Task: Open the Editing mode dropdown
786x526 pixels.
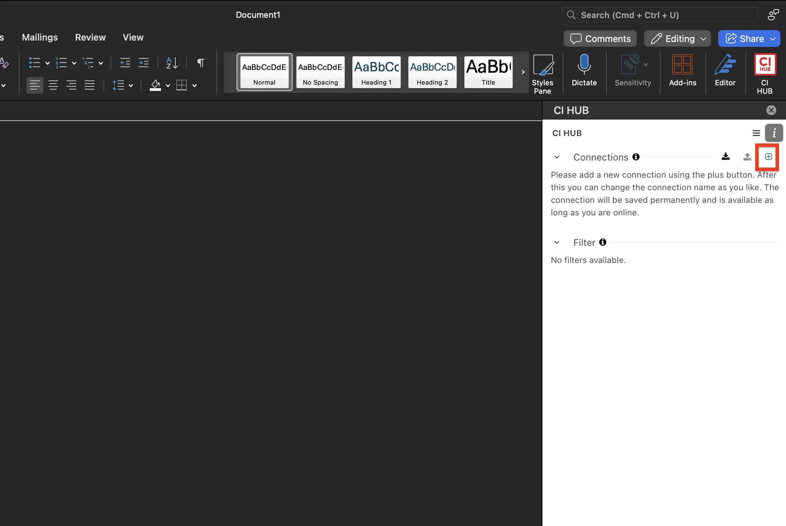Action: pyautogui.click(x=678, y=38)
